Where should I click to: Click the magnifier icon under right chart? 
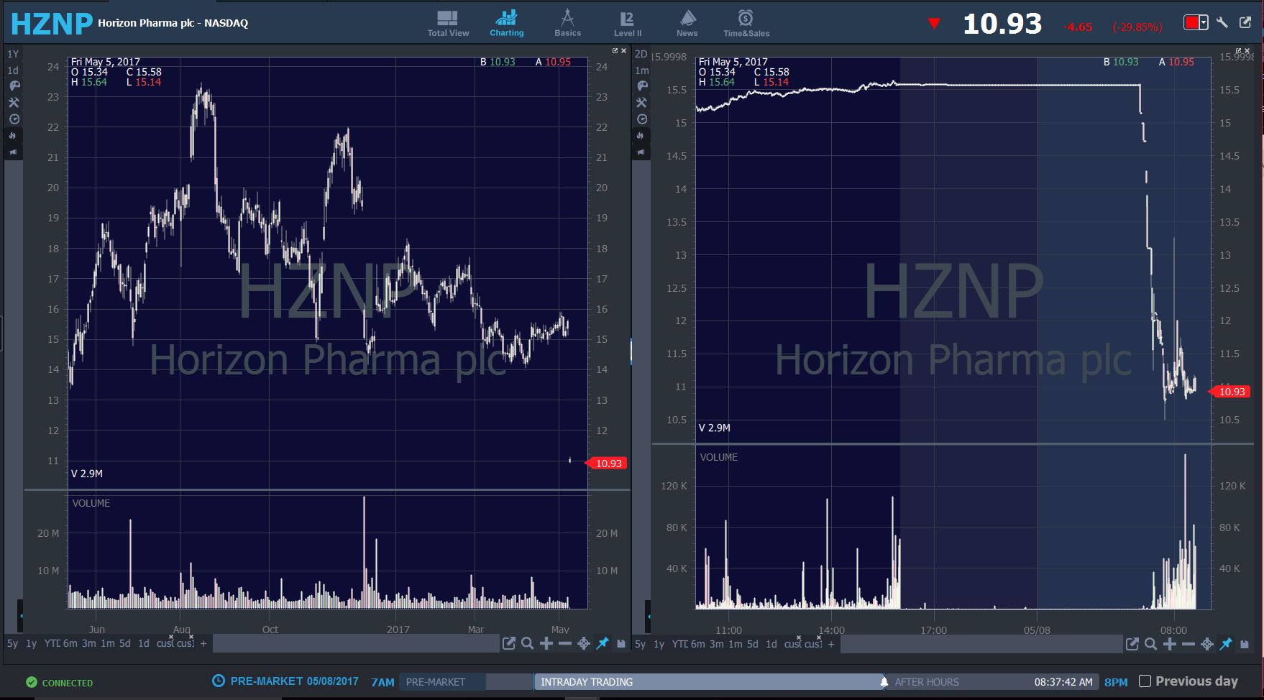(x=1151, y=644)
